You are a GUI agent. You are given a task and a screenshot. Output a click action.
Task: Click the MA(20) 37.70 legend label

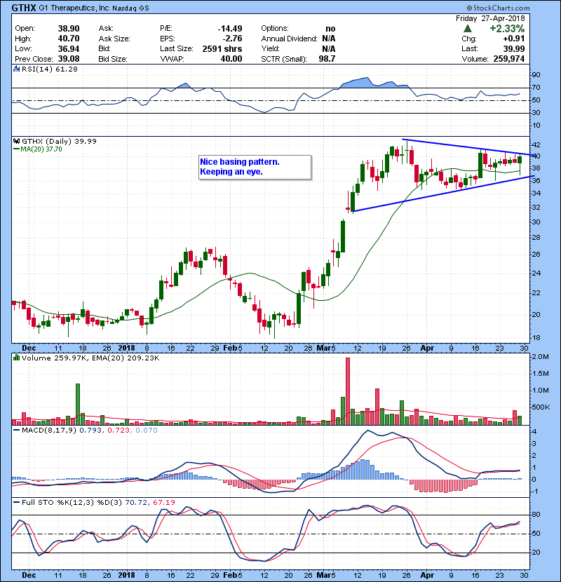pyautogui.click(x=37, y=149)
